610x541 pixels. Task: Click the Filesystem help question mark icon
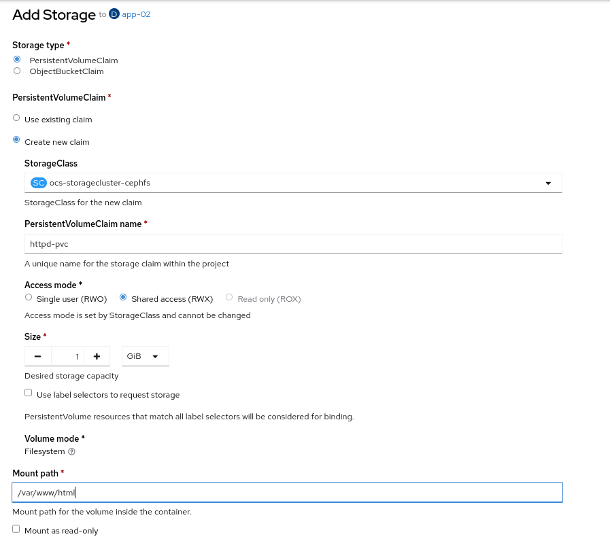(x=71, y=451)
